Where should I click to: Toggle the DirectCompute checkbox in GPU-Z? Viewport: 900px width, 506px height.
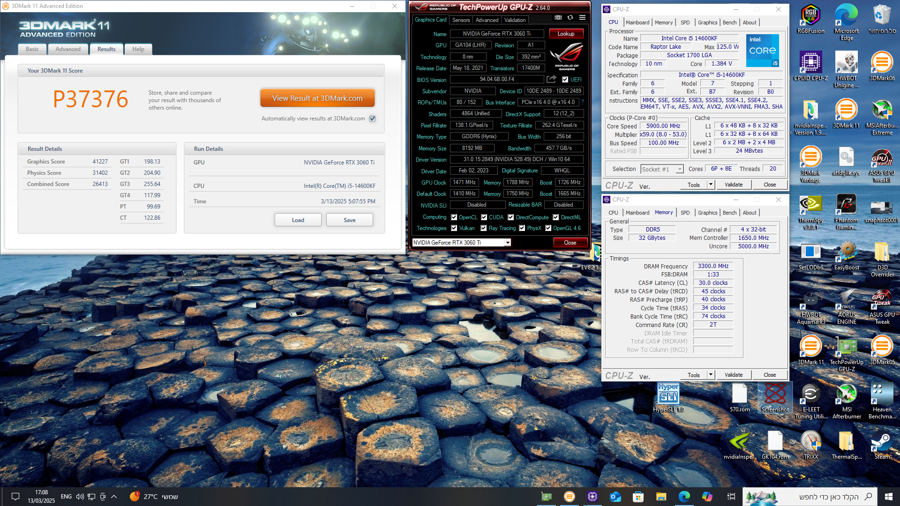click(x=511, y=217)
